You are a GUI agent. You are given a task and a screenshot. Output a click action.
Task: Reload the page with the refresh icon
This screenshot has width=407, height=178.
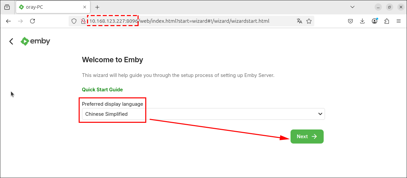click(32, 21)
